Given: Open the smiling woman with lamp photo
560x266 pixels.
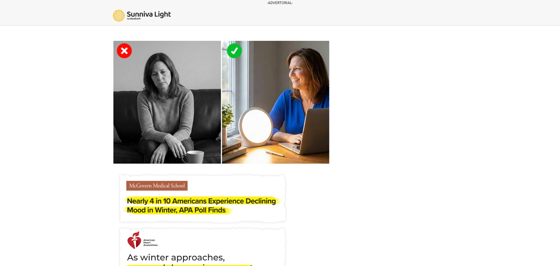Looking at the screenshot, I should pyautogui.click(x=276, y=102).
